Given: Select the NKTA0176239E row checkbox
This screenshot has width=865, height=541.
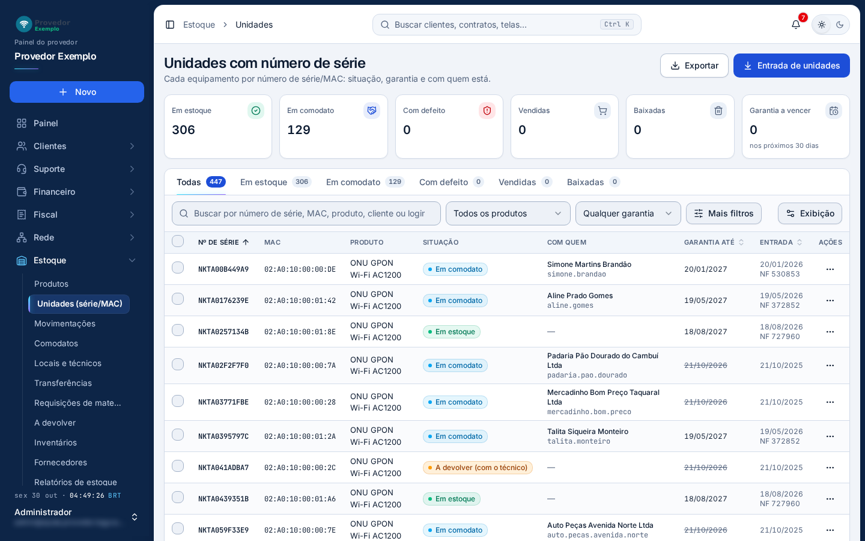Looking at the screenshot, I should (178, 299).
